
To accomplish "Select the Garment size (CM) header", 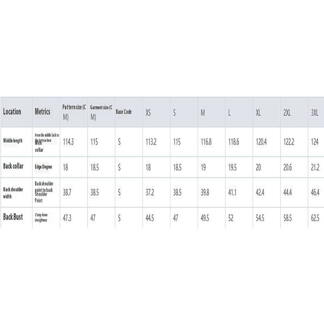I will [101, 112].
